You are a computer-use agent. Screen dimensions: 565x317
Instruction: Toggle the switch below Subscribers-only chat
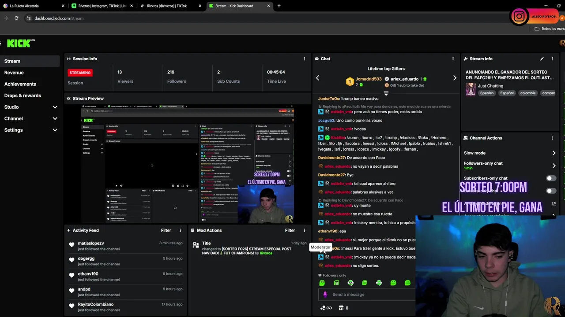point(551,191)
